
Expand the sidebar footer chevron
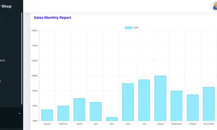tap(19, 114)
